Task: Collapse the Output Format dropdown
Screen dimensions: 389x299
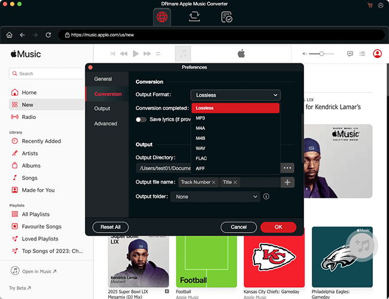Action: tap(235, 95)
